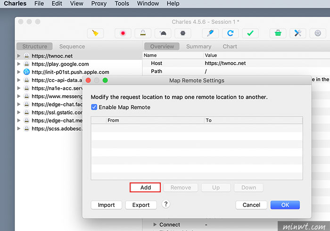Click the green basket Purchase icon
330x231 pixels.
click(278, 33)
